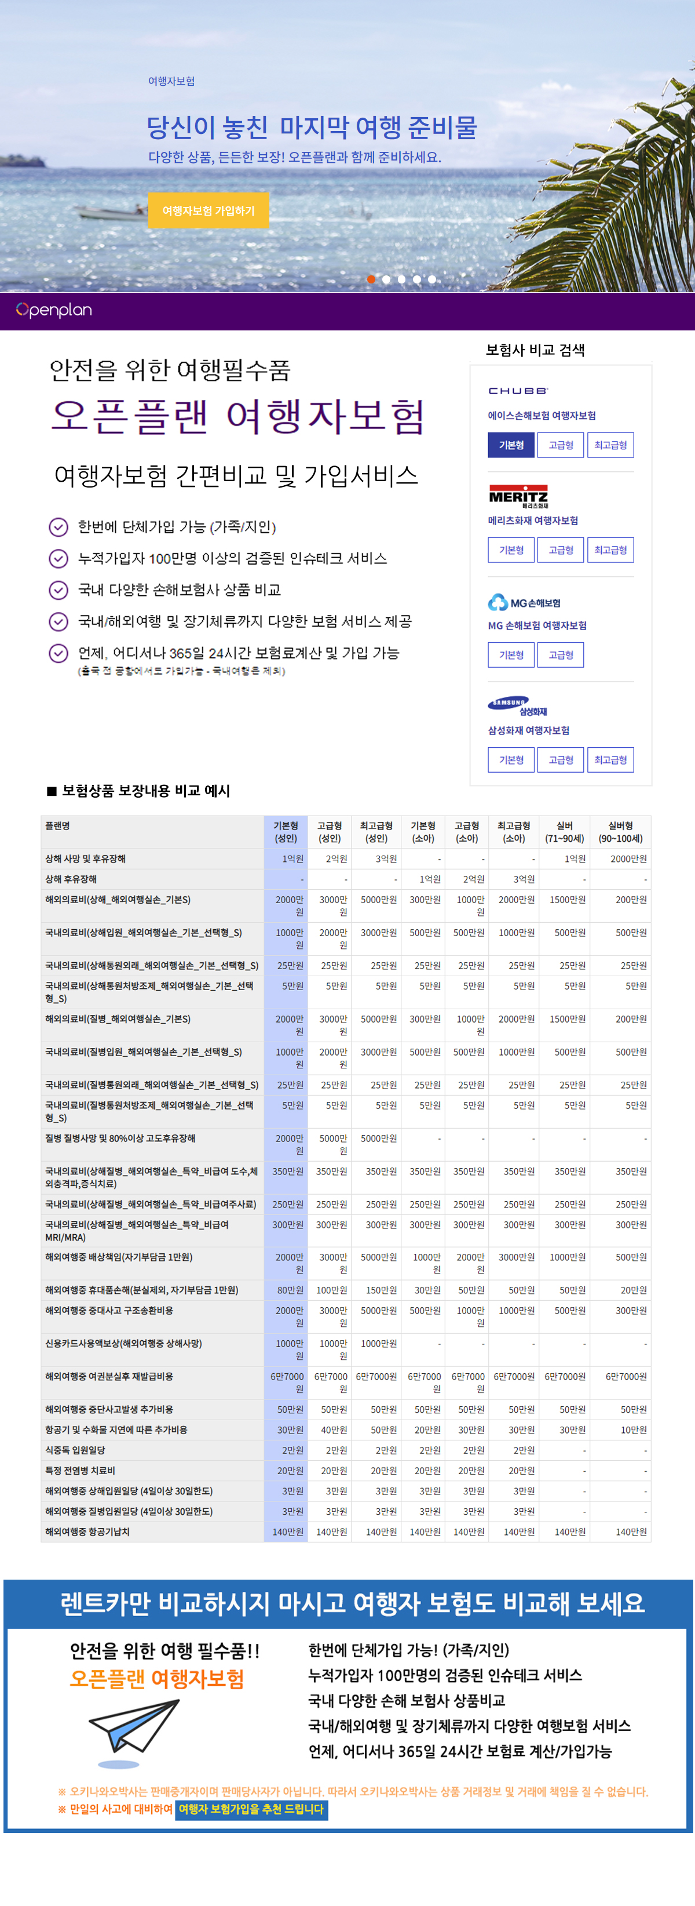Screen dimensions: 695x1906
Task: Open the 에이스손해보험 여행자보험 link
Action: [541, 416]
